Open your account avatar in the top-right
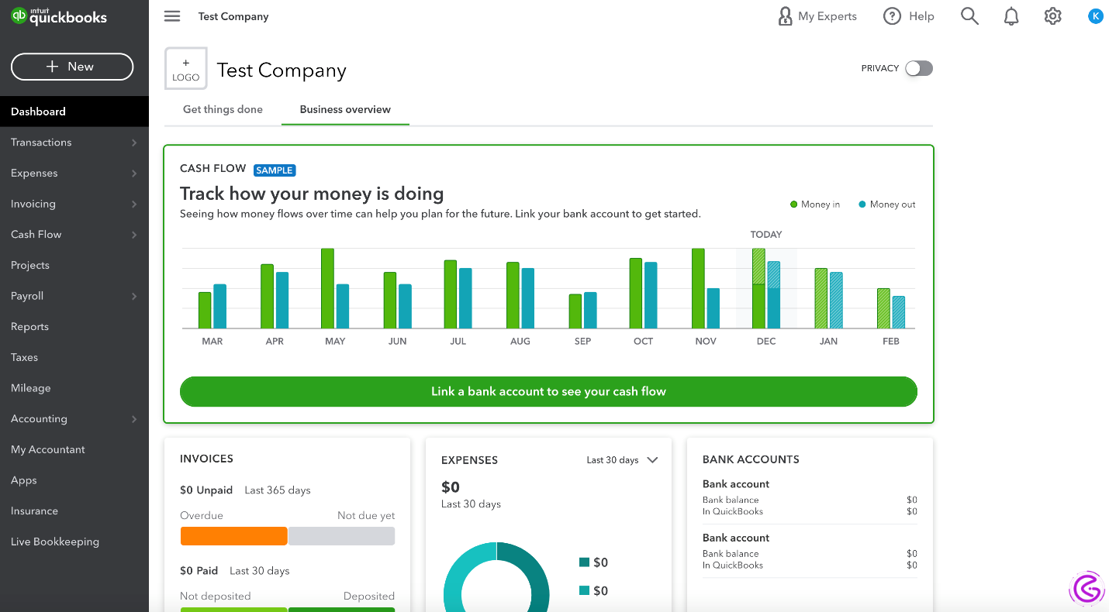This screenshot has height=612, width=1109. pyautogui.click(x=1095, y=15)
